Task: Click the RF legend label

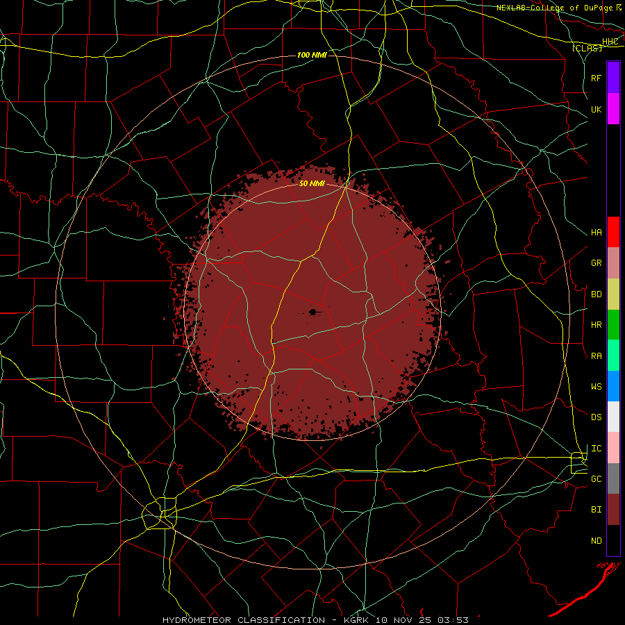Action: click(596, 78)
